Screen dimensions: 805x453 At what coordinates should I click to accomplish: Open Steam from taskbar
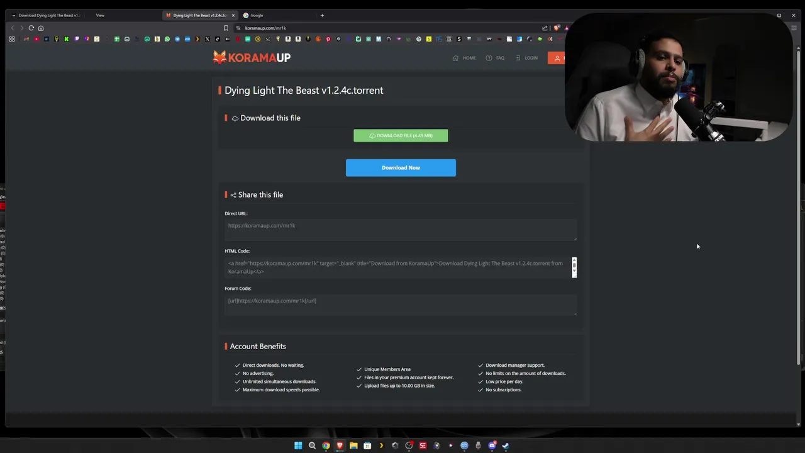coord(506,445)
